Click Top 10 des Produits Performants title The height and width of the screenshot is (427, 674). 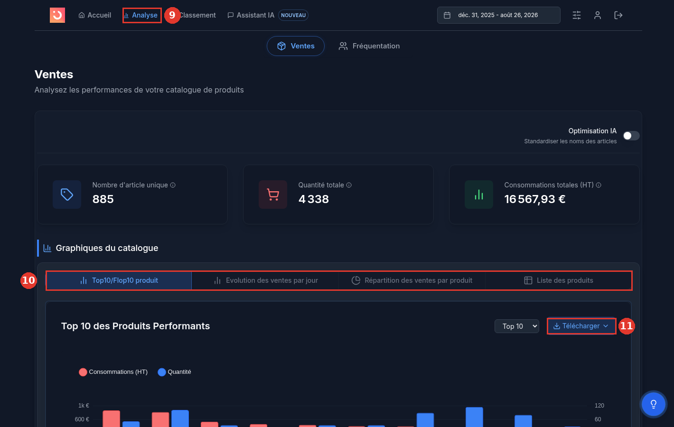click(x=136, y=326)
